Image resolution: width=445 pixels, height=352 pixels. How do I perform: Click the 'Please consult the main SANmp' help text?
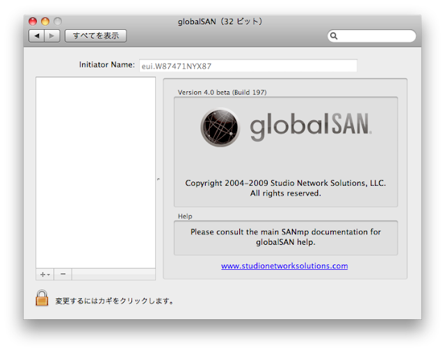pyautogui.click(x=286, y=237)
